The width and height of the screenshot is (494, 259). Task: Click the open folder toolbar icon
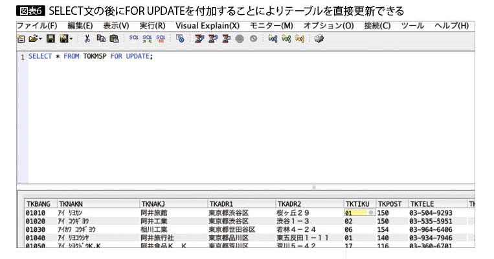point(32,39)
